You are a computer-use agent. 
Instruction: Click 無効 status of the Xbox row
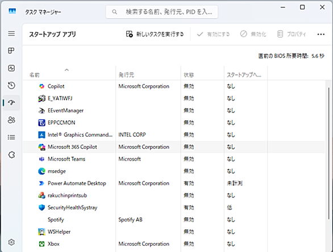(x=189, y=244)
